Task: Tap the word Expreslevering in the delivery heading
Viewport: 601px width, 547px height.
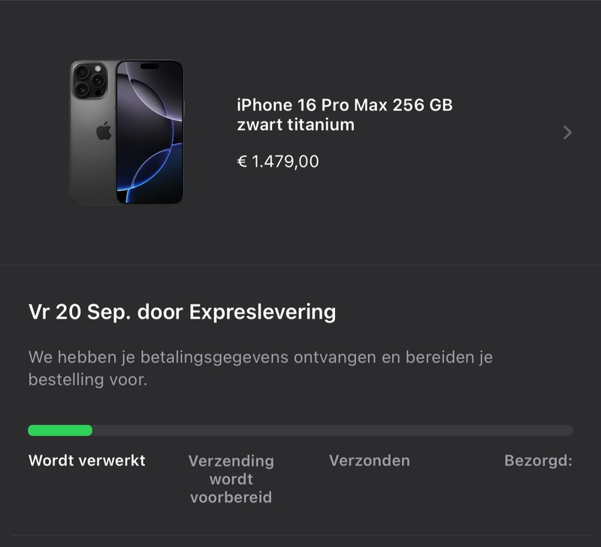Action: pos(262,313)
